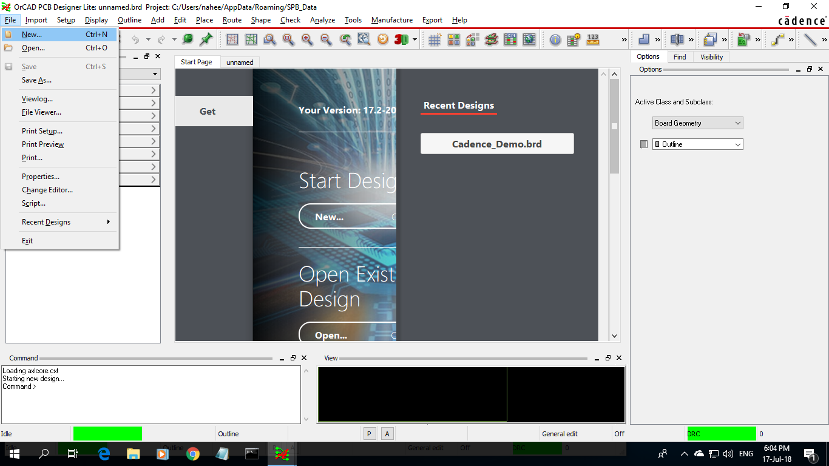
Task: Switch to the Visibility tab
Action: (711, 56)
